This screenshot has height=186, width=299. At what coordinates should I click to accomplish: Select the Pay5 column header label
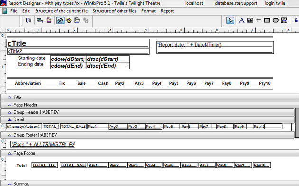[174, 83]
